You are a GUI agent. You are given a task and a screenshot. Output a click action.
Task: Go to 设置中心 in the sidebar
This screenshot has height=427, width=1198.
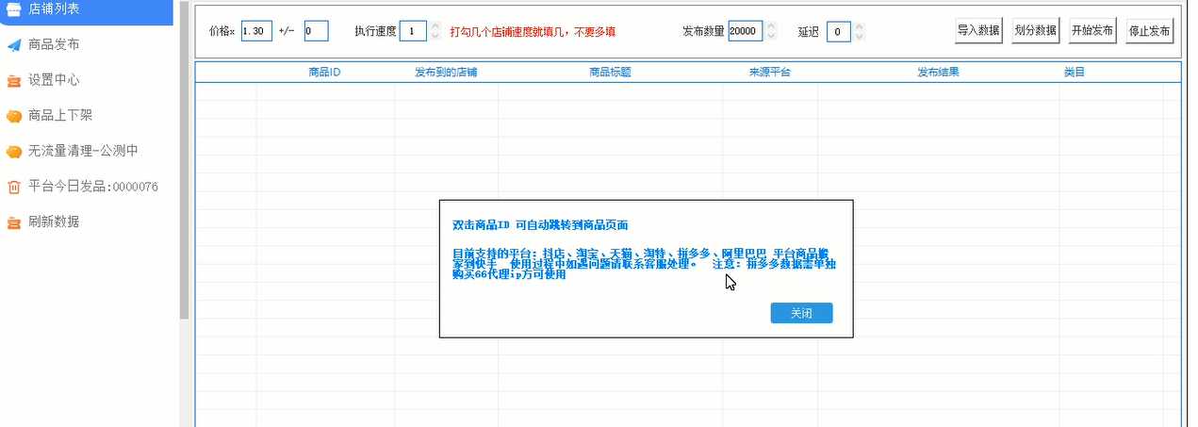54,80
